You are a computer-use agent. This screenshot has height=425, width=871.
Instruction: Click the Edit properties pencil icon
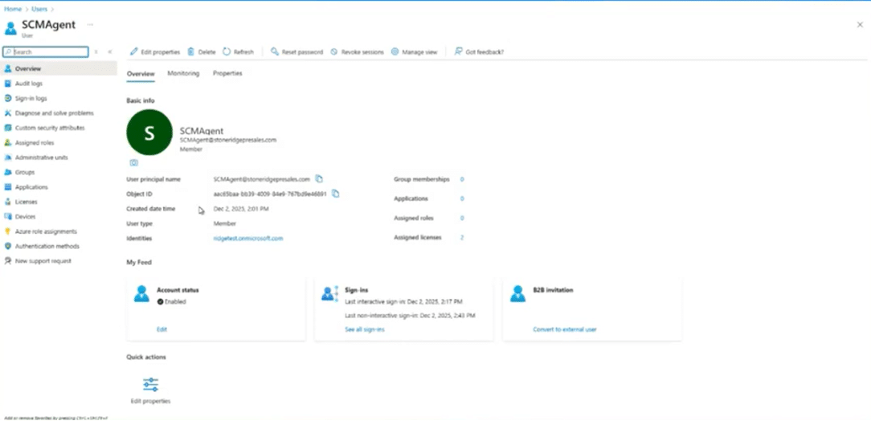click(133, 51)
